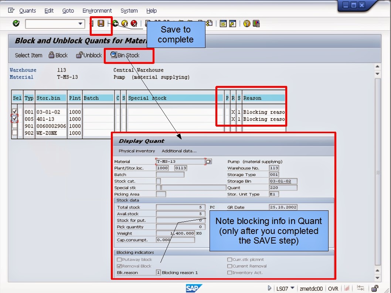Click the Enter green checkmark icon

click(x=15, y=23)
